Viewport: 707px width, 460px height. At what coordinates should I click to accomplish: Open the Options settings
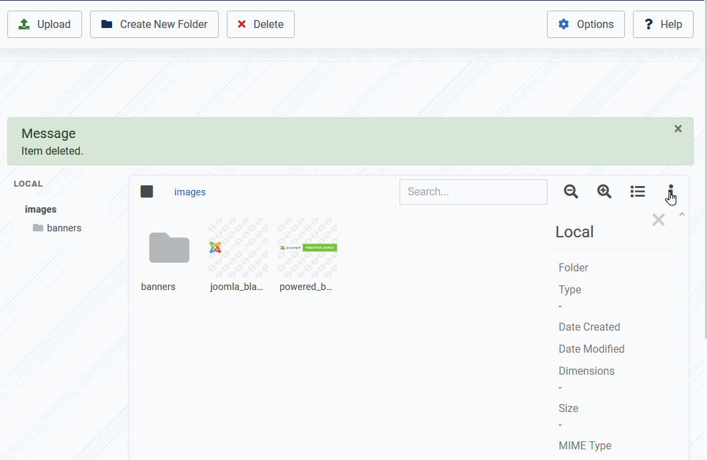click(x=586, y=25)
